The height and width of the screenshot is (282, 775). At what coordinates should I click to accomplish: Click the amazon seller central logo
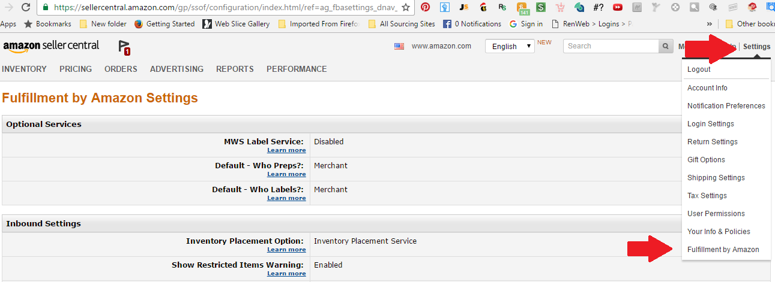51,47
